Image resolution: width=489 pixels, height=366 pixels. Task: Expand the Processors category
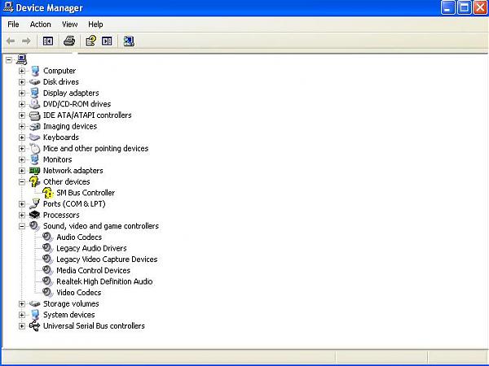[21, 215]
